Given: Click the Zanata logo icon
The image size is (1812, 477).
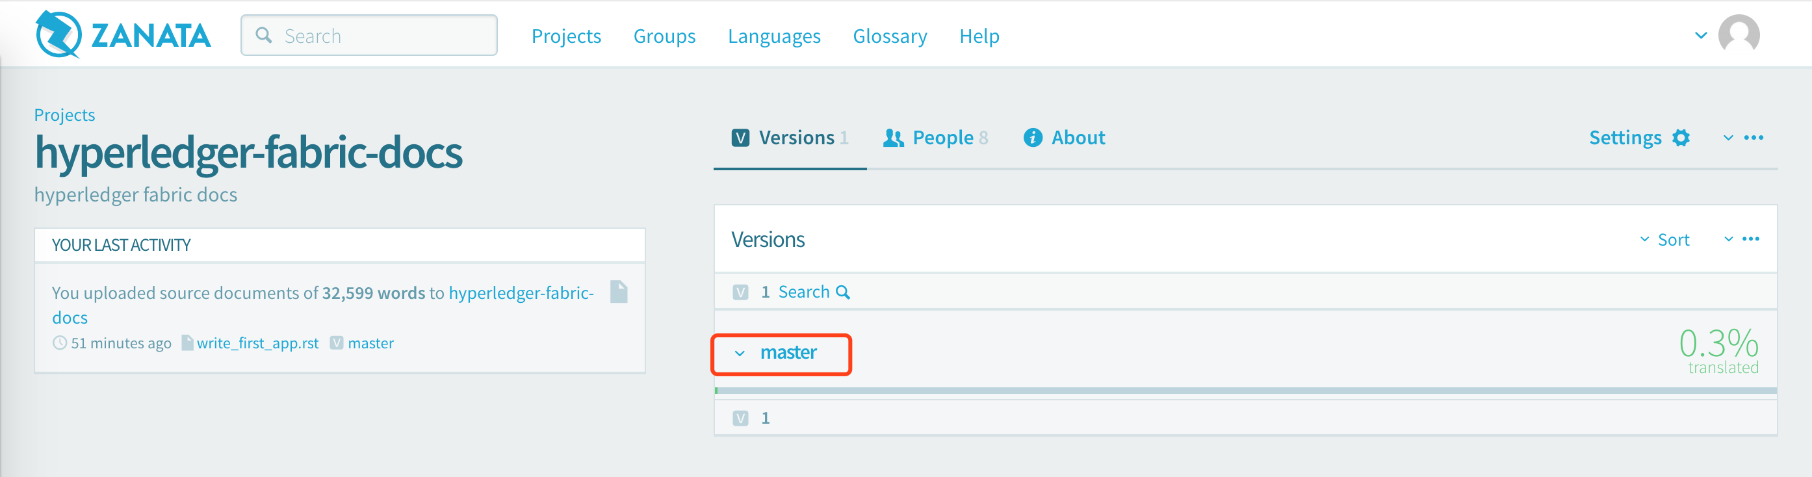Looking at the screenshot, I should [58, 34].
